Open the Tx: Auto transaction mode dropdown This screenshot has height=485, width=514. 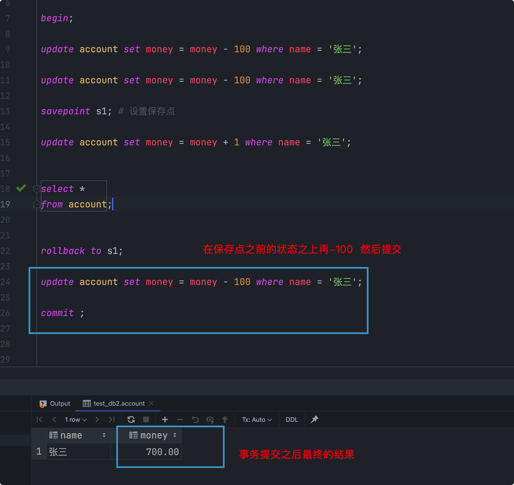tap(257, 419)
